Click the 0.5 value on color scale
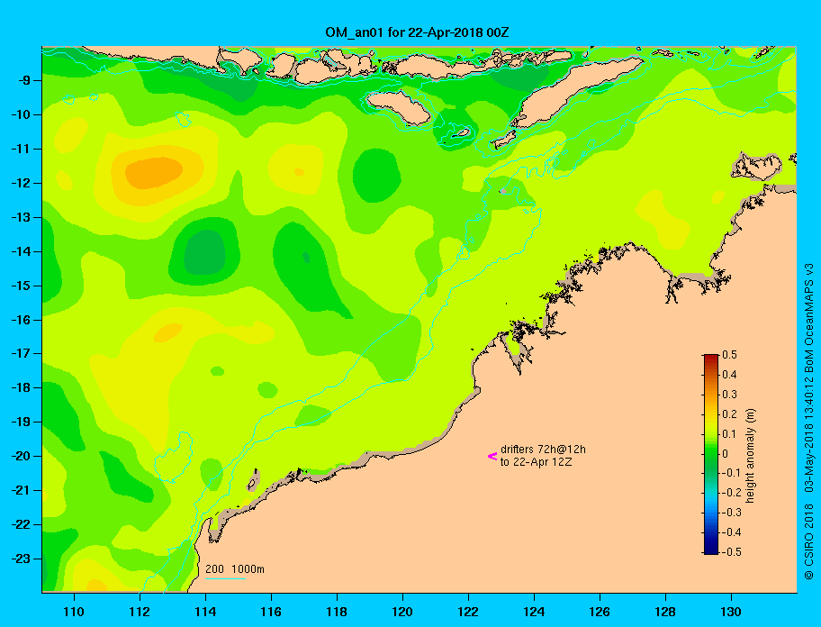Viewport: 821px width, 627px height. [x=729, y=355]
